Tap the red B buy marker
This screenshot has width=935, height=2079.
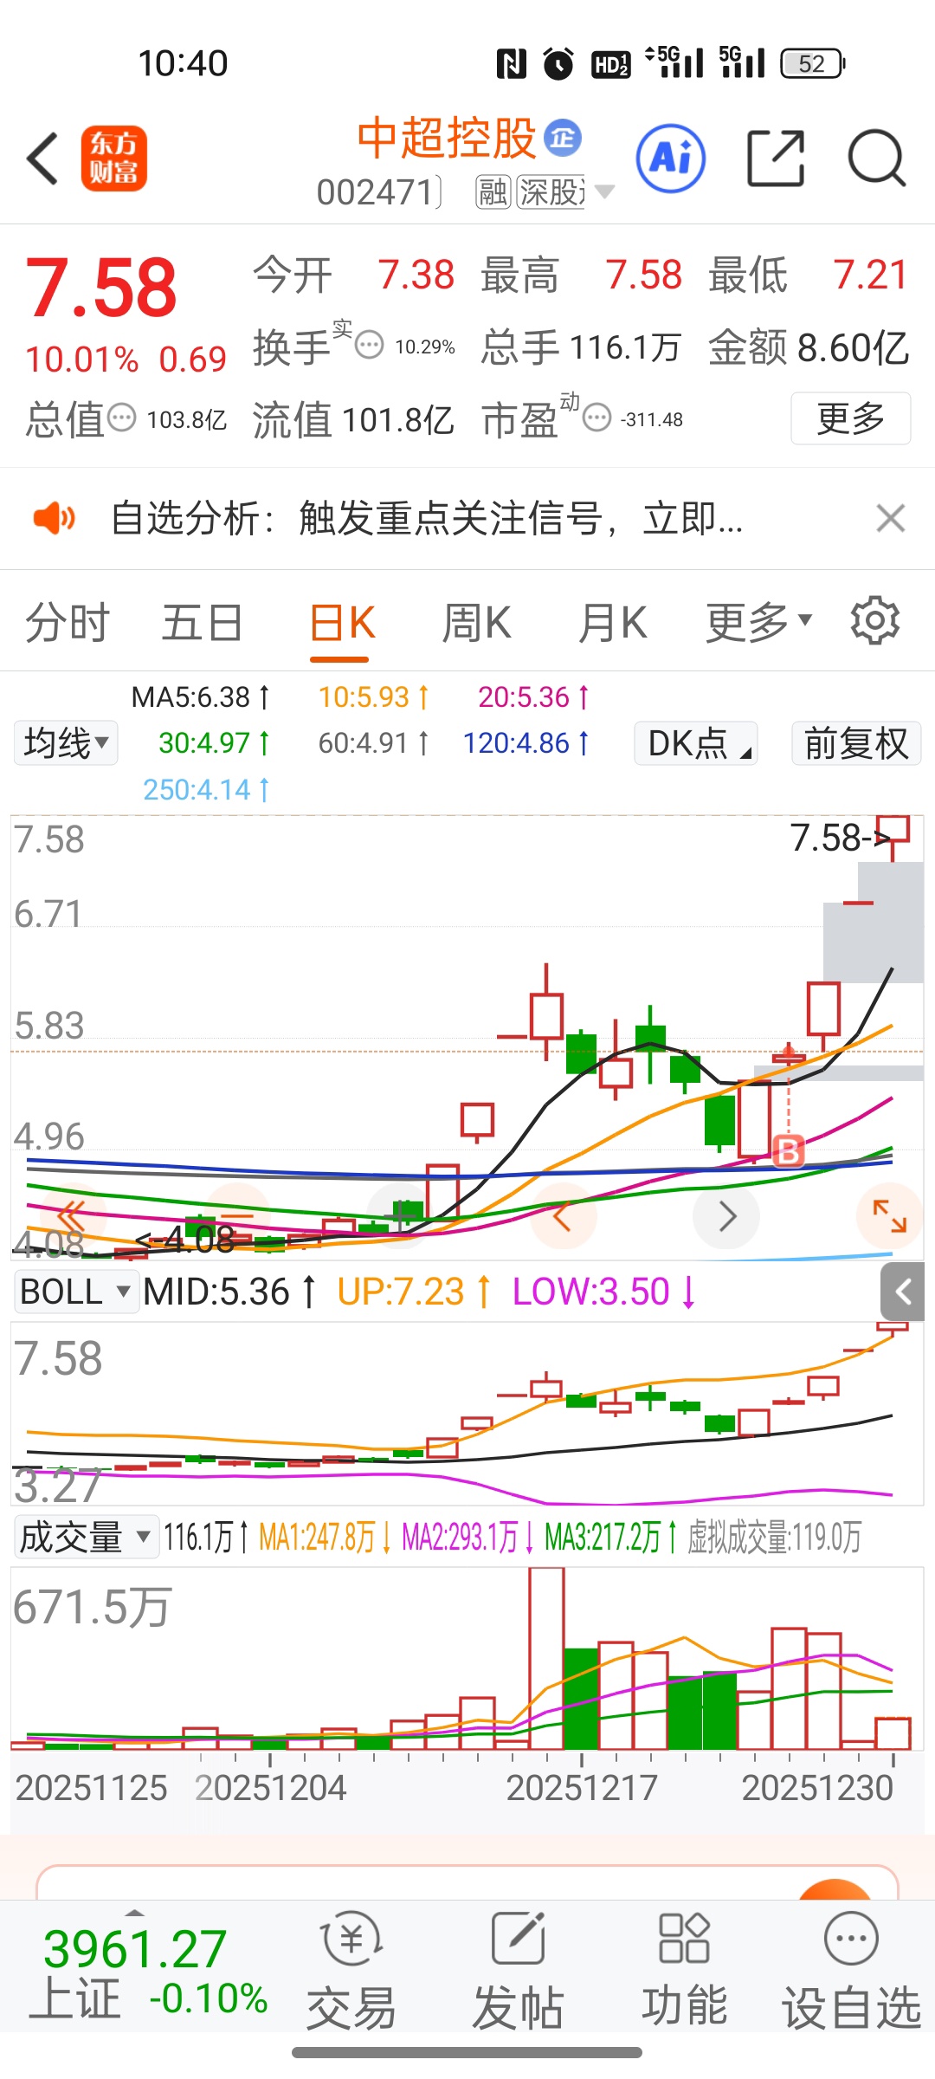pos(788,1152)
